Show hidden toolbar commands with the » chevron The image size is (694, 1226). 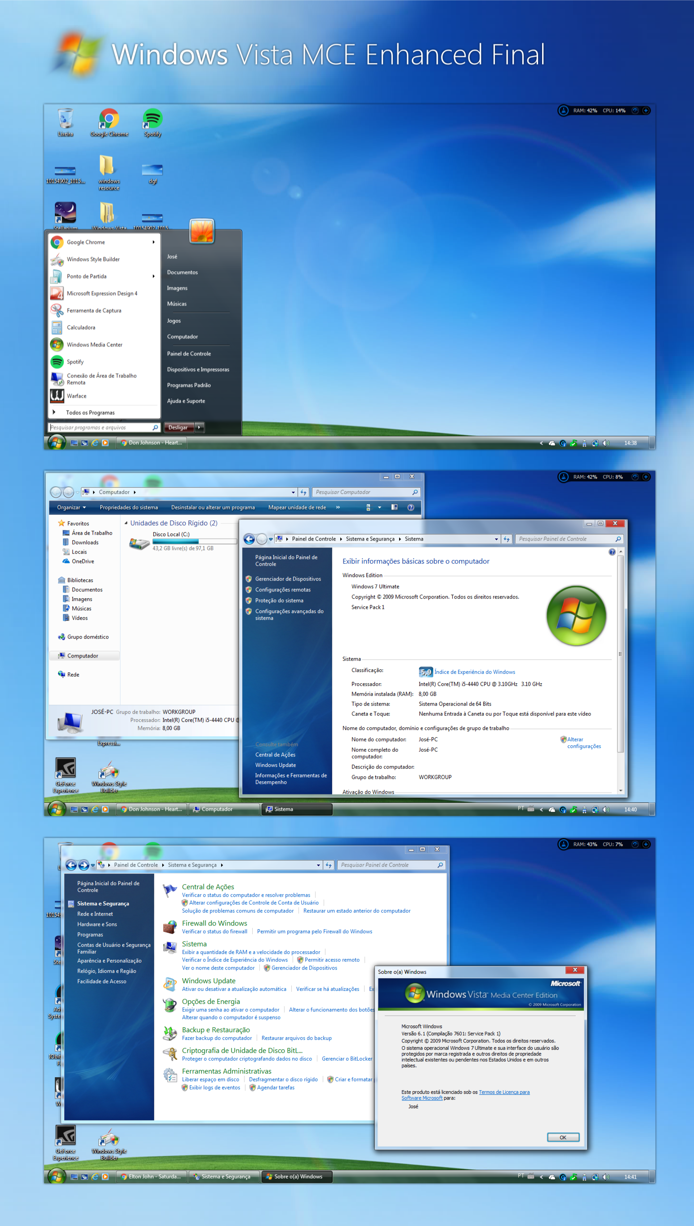(x=338, y=507)
